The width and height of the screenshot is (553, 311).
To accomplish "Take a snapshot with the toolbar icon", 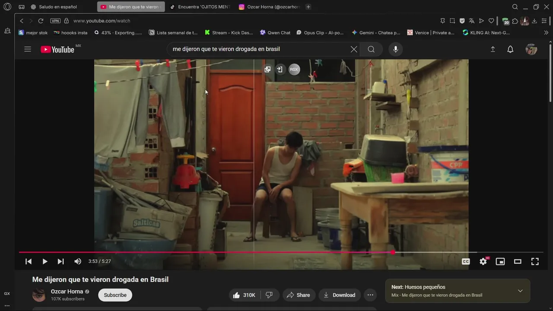I will click(x=452, y=21).
